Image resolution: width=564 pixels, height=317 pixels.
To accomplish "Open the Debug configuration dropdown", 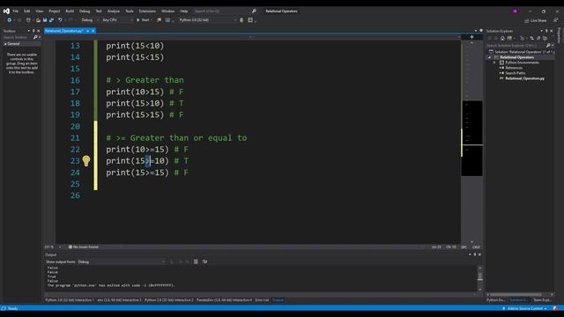I will pyautogui.click(x=90, y=20).
